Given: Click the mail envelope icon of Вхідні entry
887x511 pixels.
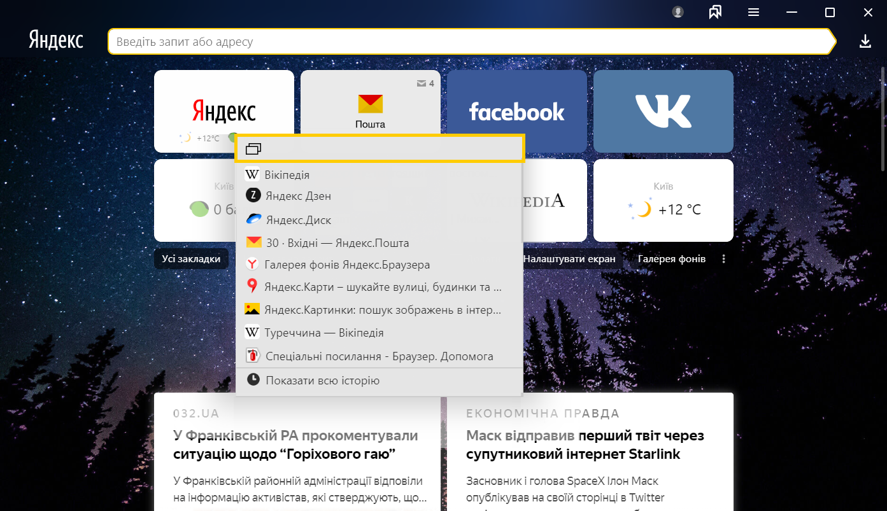Looking at the screenshot, I should click(253, 242).
